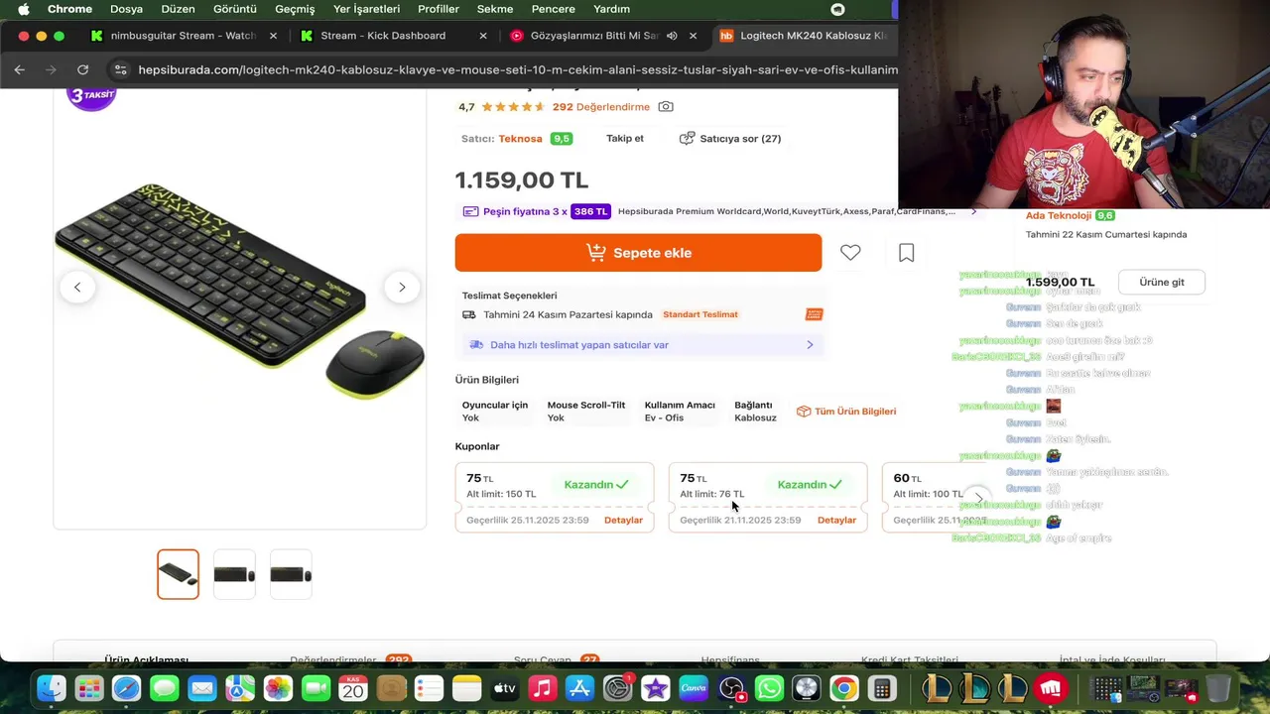
Task: Go back using the browser back arrow
Action: (20, 69)
